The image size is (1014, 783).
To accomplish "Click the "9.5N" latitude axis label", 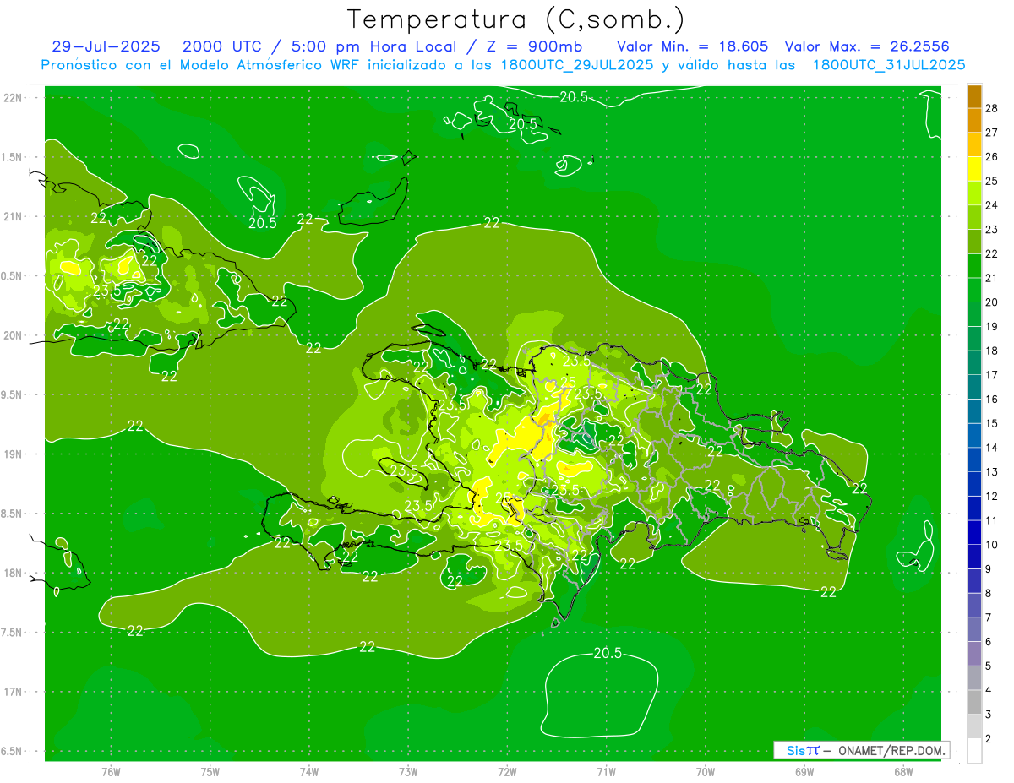I will click(13, 395).
